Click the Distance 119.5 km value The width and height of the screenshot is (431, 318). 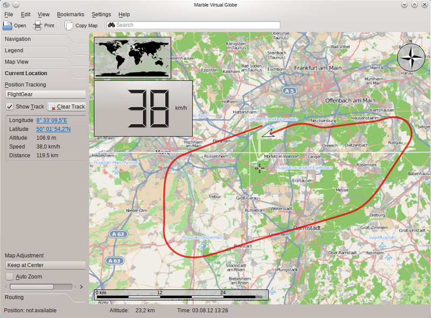[x=47, y=155]
